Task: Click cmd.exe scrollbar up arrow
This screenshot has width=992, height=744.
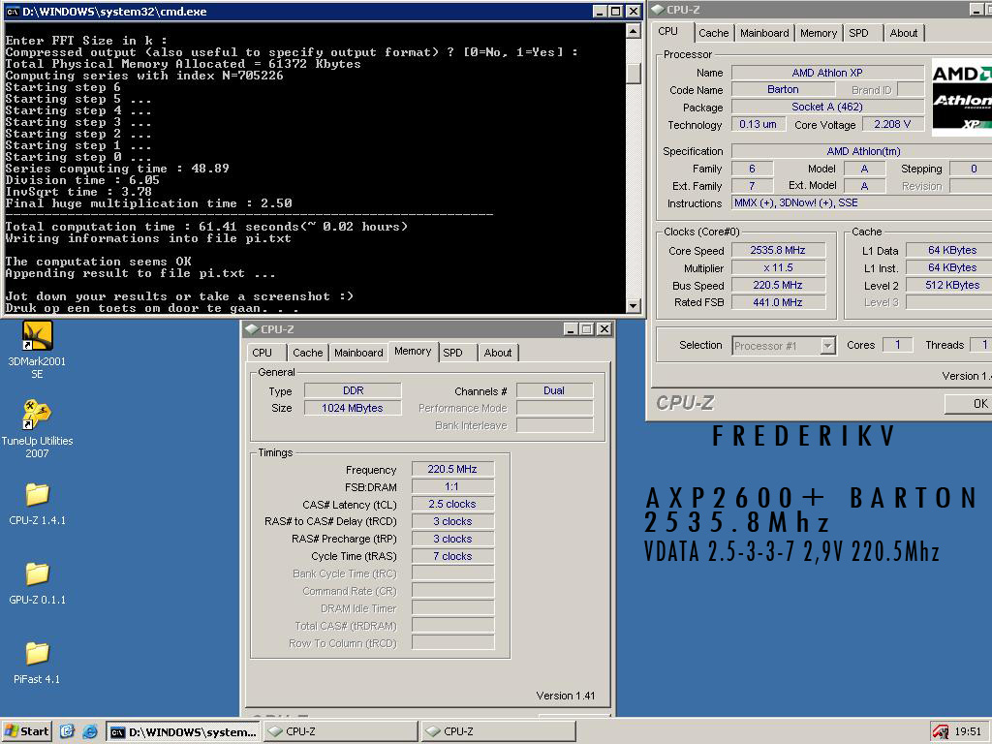Action: point(633,30)
